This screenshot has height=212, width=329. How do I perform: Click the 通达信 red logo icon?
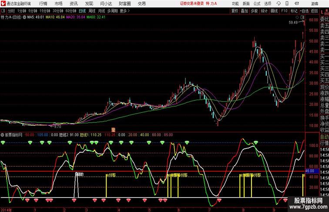pos(3,3)
